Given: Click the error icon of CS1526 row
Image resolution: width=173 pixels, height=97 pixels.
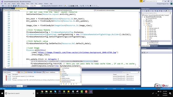Looking at the screenshot, I should [6, 76].
